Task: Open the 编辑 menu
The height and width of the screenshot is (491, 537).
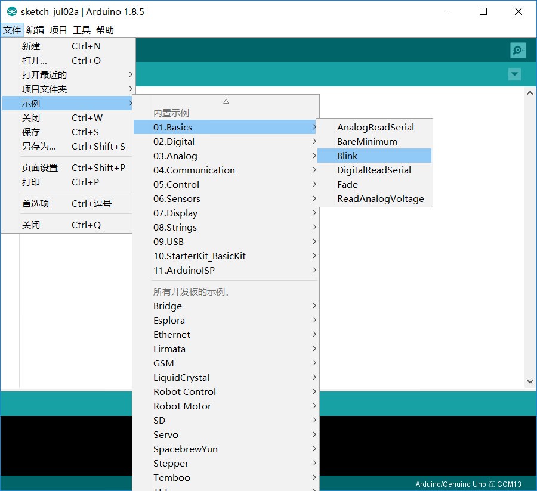Action: tap(35, 30)
